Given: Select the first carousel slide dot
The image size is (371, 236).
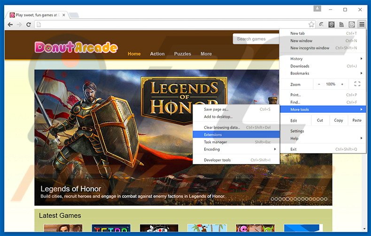Looking at the screenshot, I should pos(272,199).
